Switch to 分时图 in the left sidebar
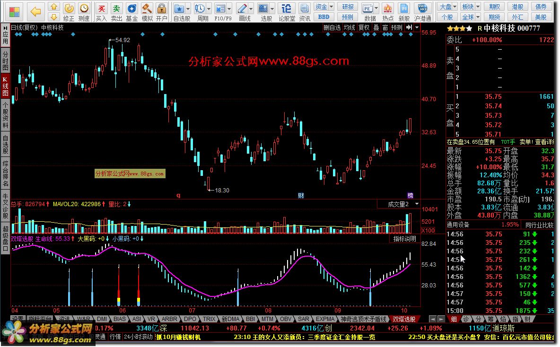The height and width of the screenshot is (347, 560). [x=5, y=61]
